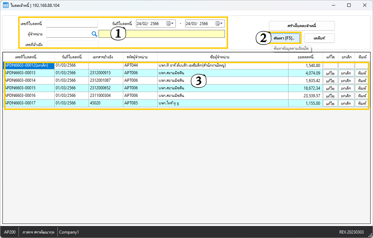Screen dimensions: 373x238
Task: Click the app icon in the title bar
Action: (x=6, y=5)
